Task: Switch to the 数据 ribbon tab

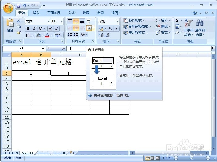Action: pos(86,13)
